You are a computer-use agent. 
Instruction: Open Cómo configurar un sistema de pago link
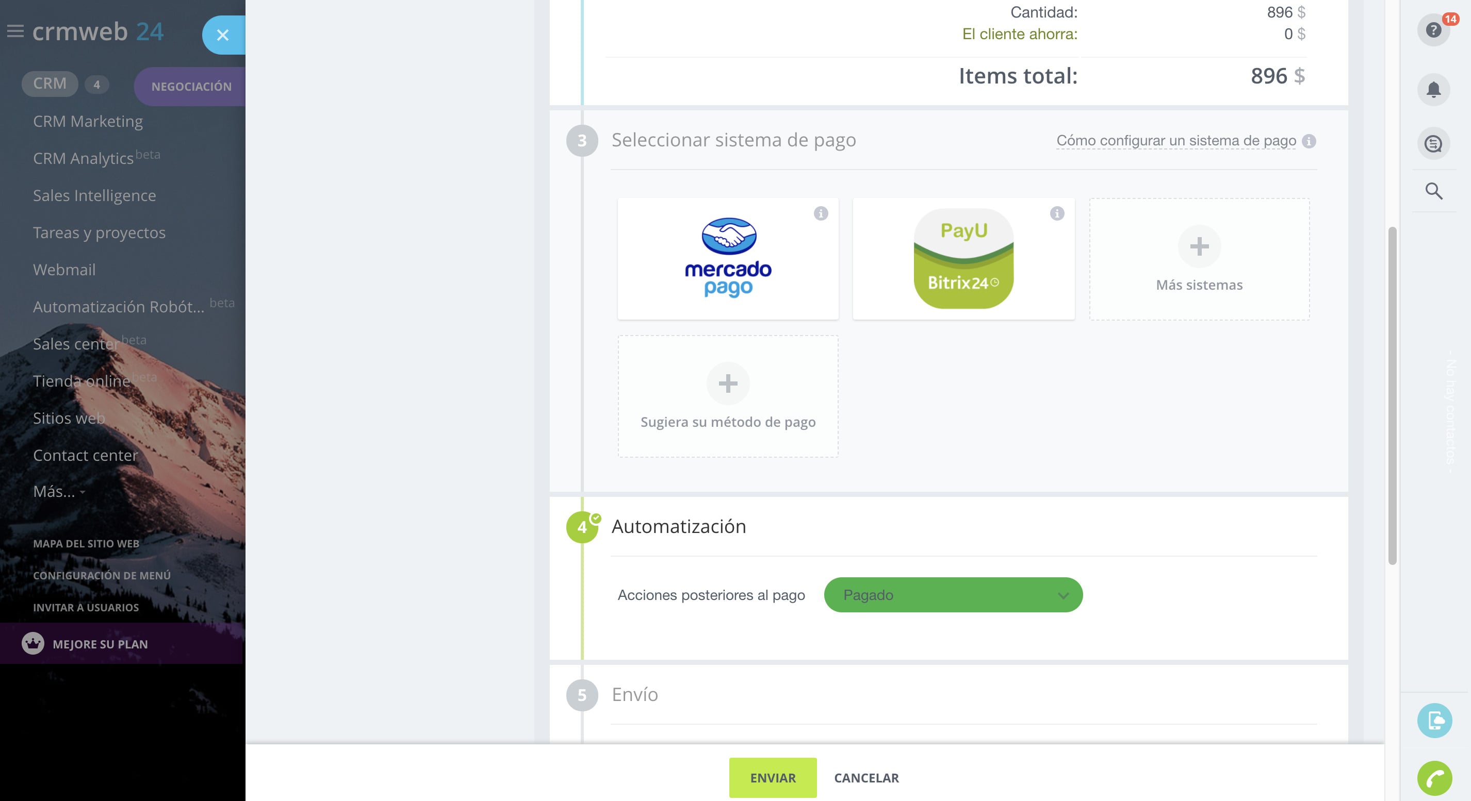(1176, 140)
